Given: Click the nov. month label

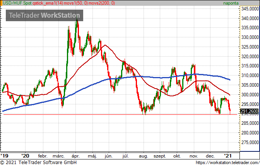Looking at the screenshot, I should point(194,156).
